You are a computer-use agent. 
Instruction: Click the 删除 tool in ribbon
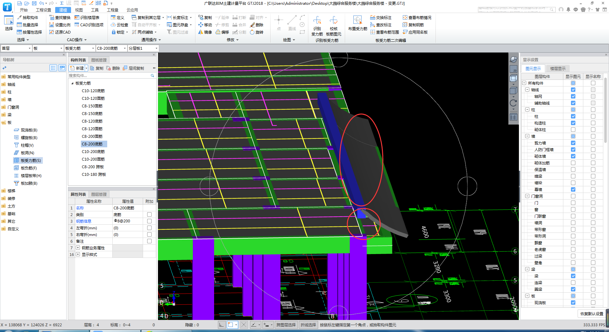256,25
